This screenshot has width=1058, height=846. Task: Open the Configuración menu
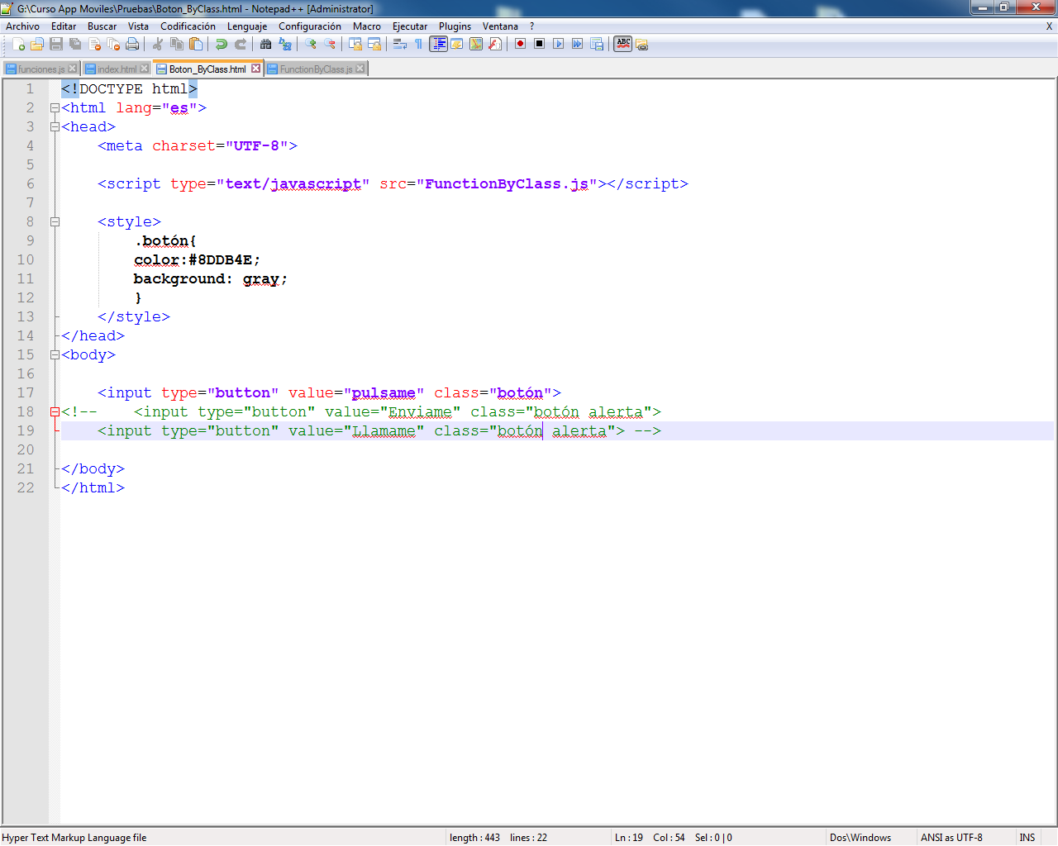pyautogui.click(x=310, y=26)
